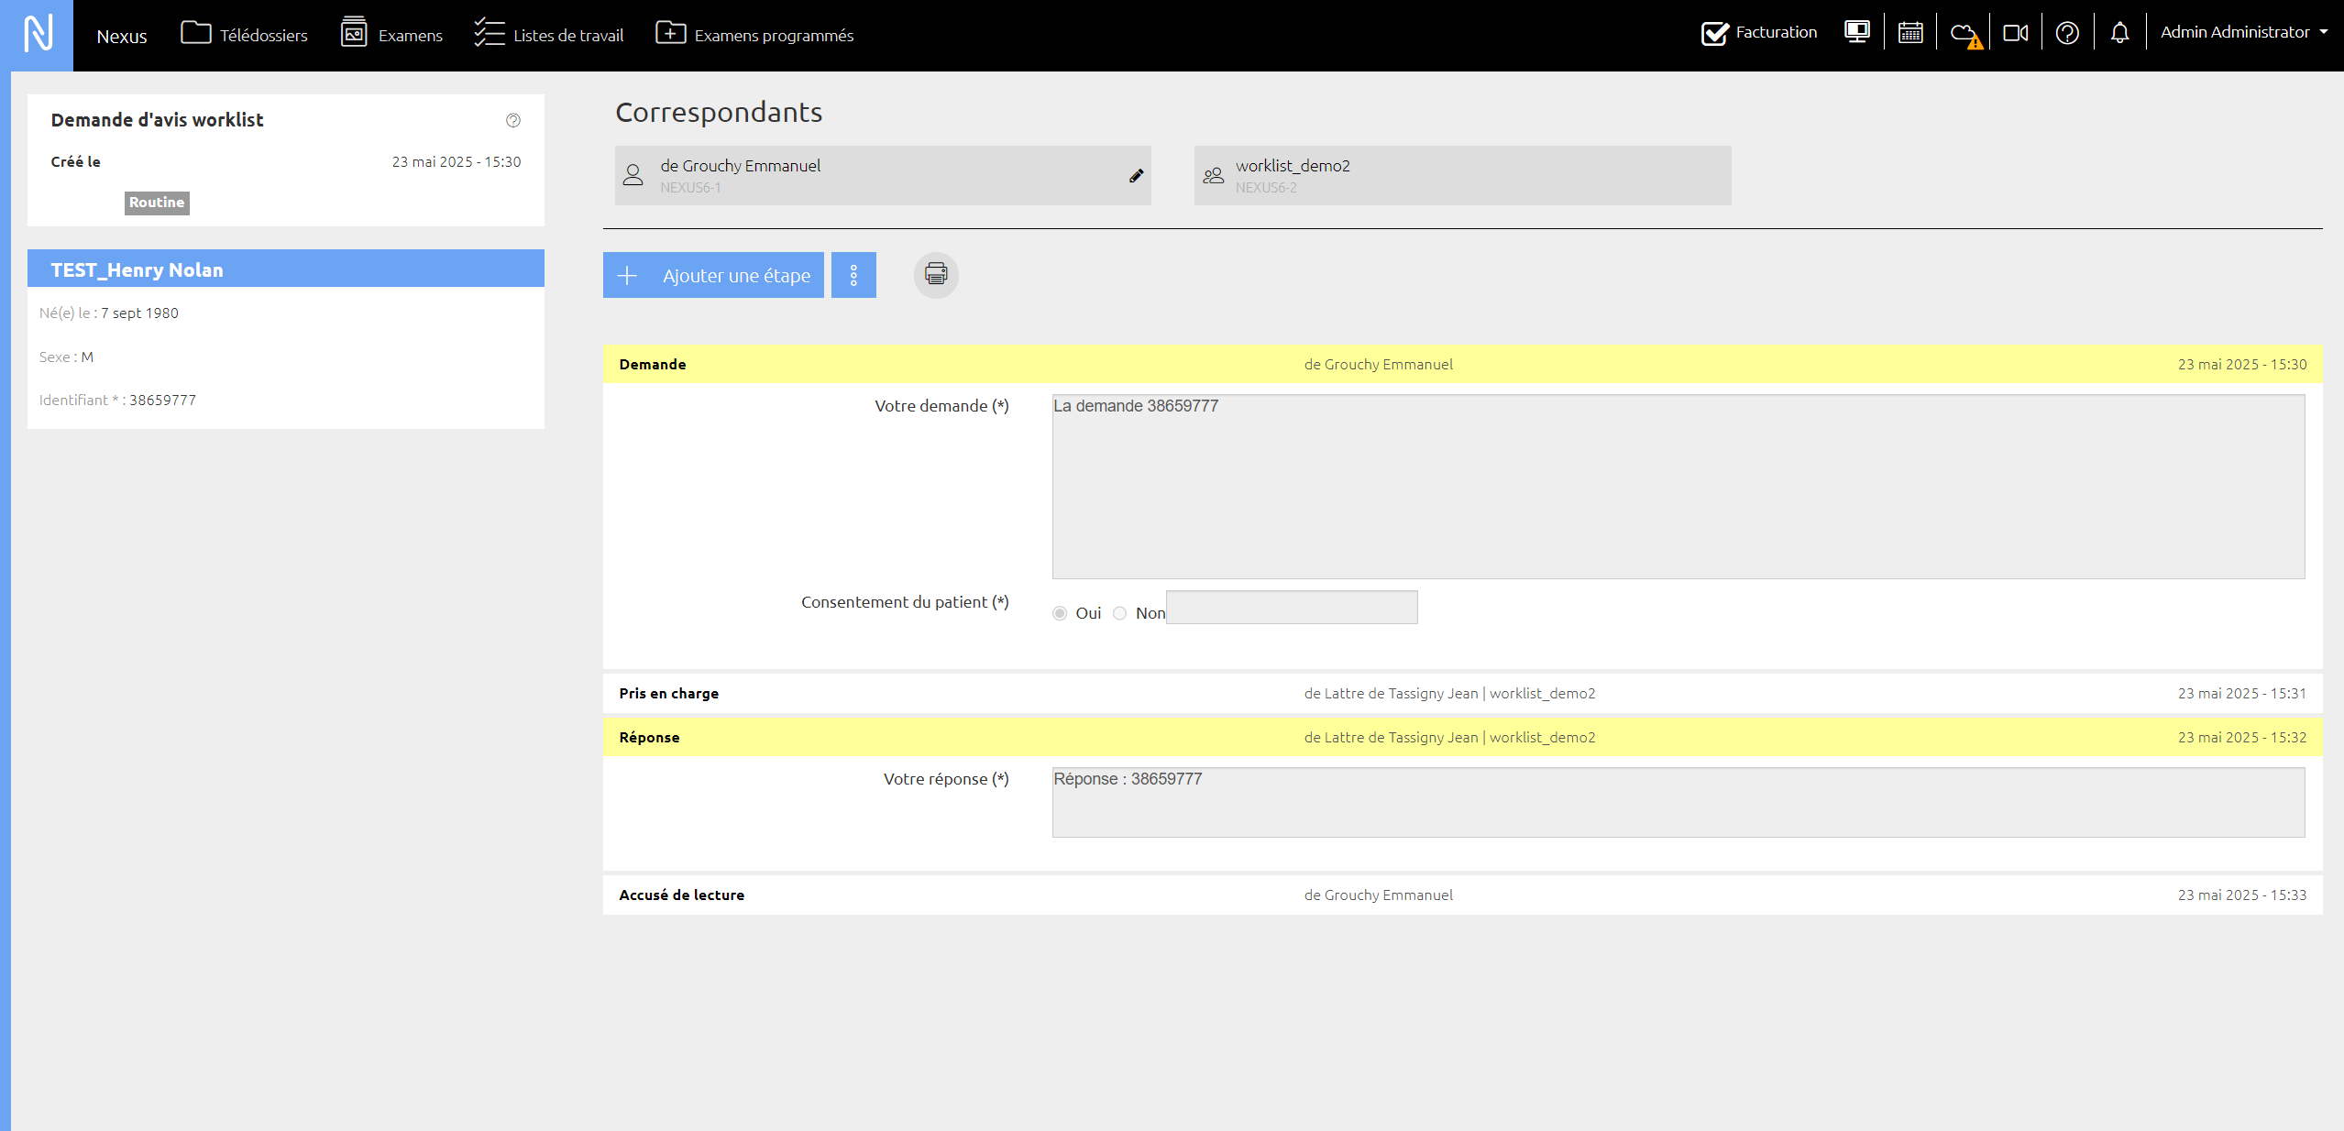Open the Examens menu
Screen dimensions: 2344x1131
point(391,35)
